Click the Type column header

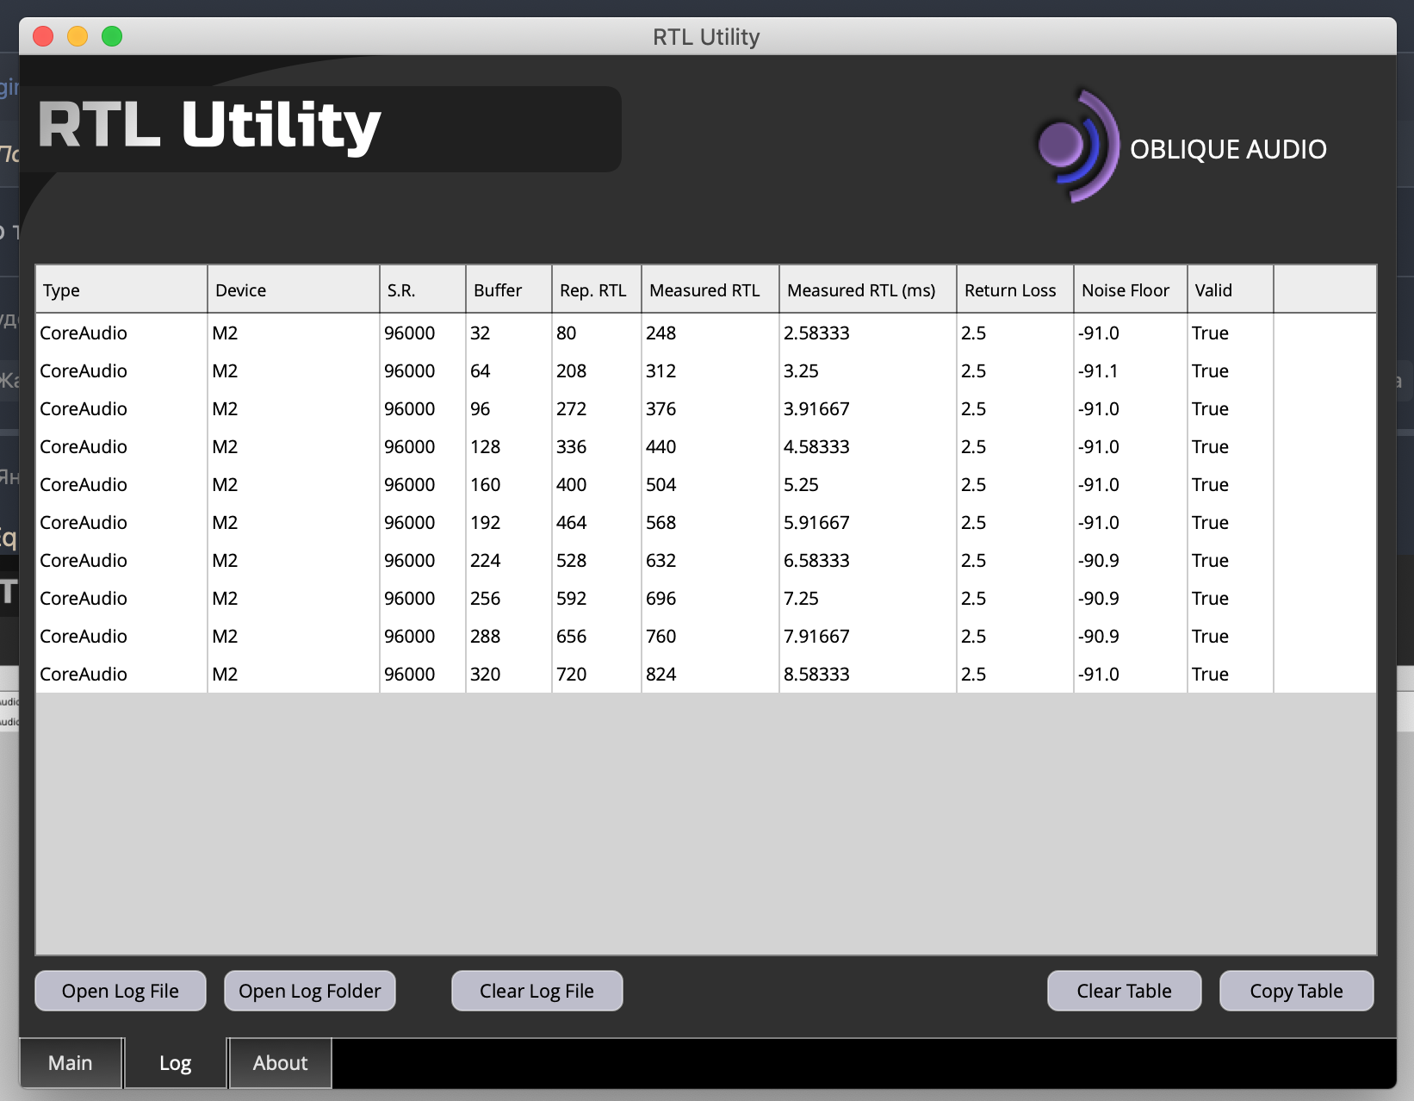click(x=121, y=289)
